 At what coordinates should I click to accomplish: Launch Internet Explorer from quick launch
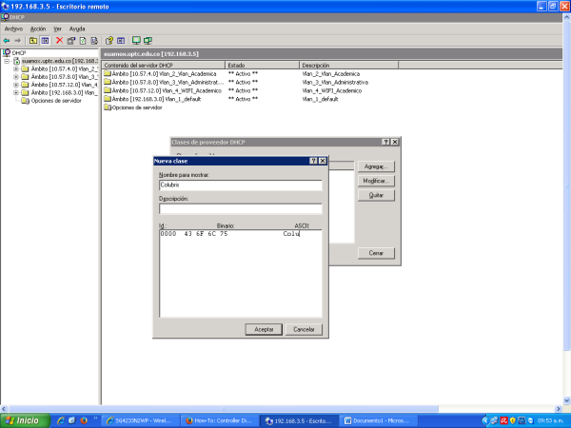point(61,420)
